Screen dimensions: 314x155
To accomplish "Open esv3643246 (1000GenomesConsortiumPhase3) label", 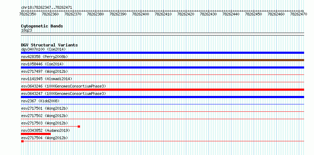I will click(64, 86).
